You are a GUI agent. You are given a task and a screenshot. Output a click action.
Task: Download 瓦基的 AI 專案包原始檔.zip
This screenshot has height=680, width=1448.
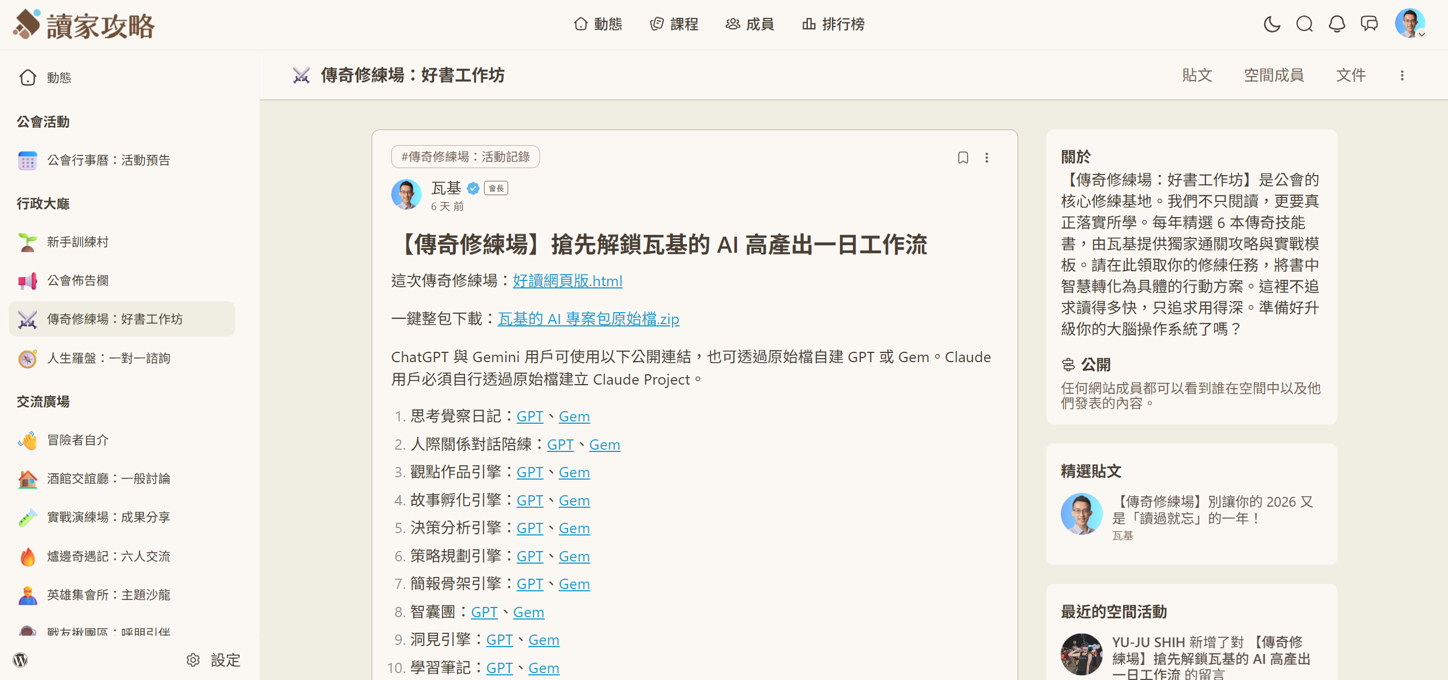pyautogui.click(x=588, y=319)
